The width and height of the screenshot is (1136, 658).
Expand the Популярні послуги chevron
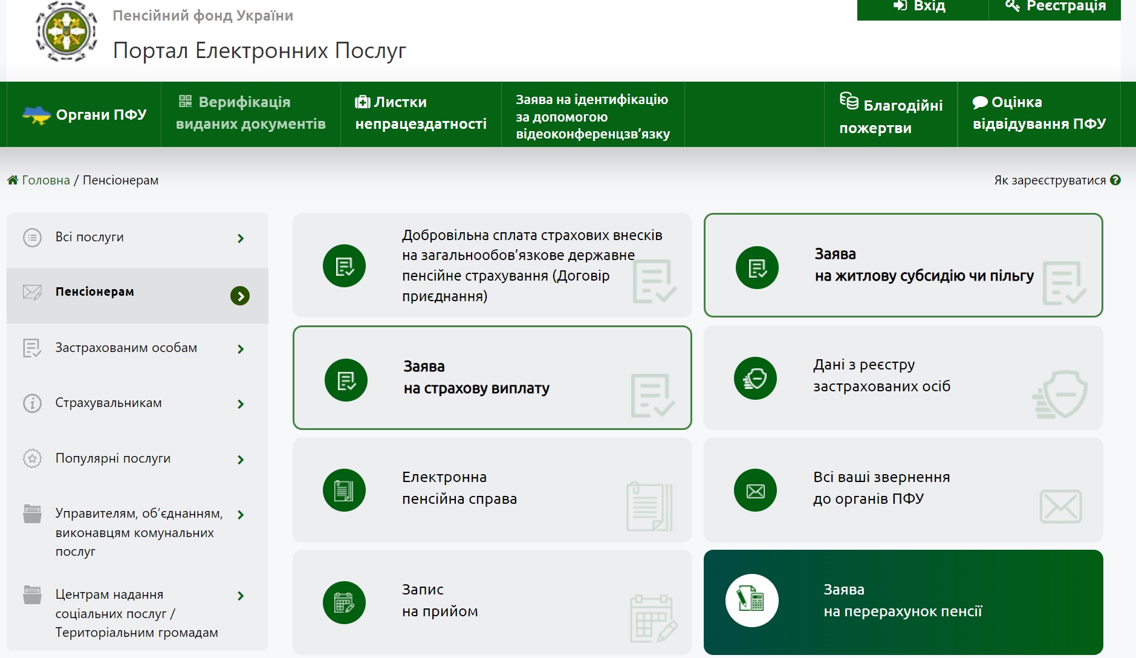[x=242, y=460]
